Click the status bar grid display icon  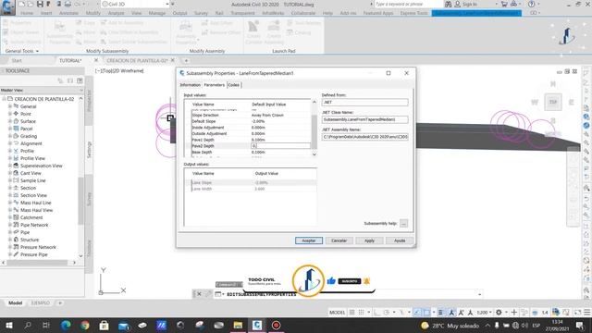[x=351, y=313]
